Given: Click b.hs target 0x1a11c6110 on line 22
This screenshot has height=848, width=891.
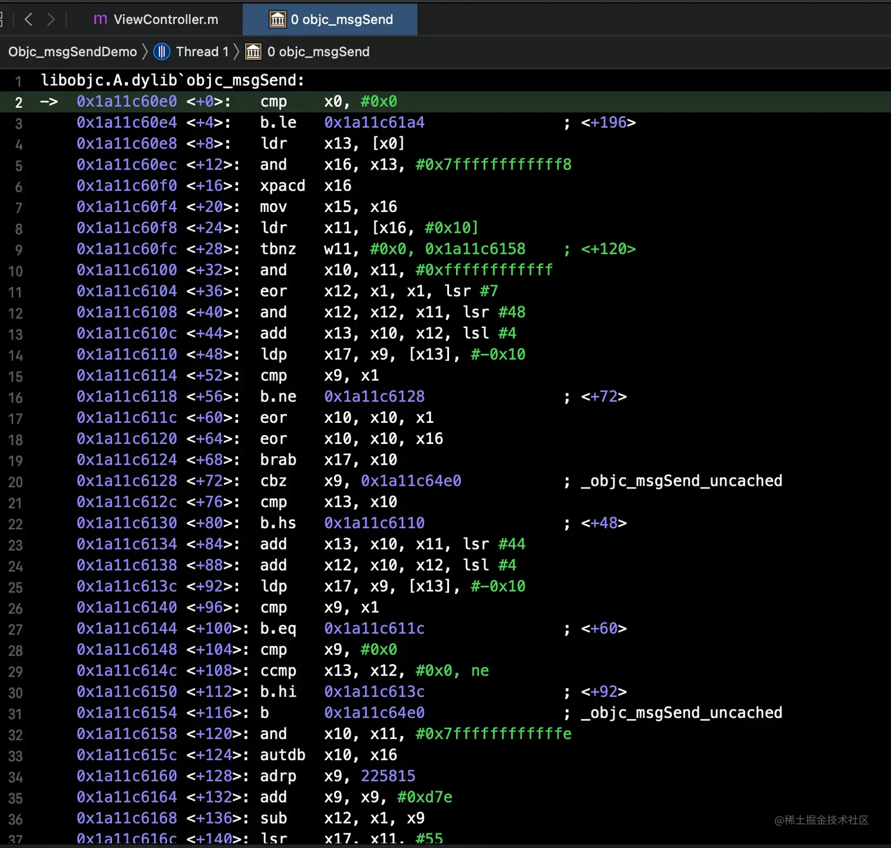Looking at the screenshot, I should (374, 523).
